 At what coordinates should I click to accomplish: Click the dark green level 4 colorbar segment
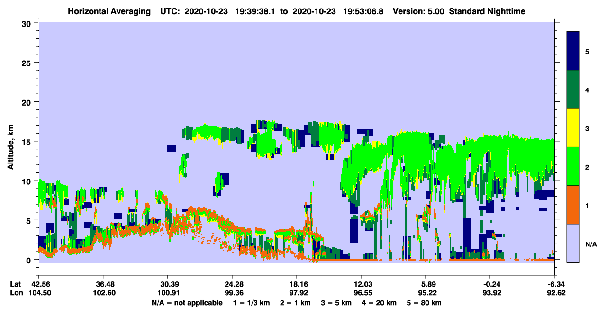573,90
